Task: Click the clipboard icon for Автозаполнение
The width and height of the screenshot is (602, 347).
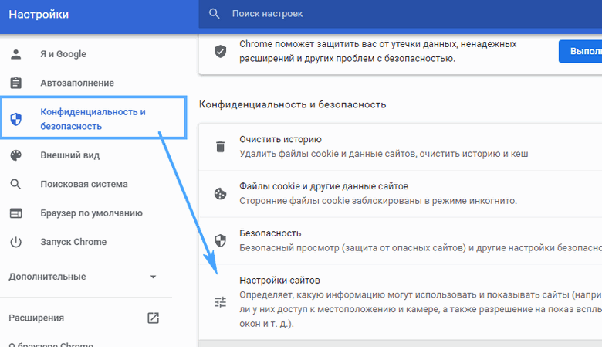Action: pos(15,83)
